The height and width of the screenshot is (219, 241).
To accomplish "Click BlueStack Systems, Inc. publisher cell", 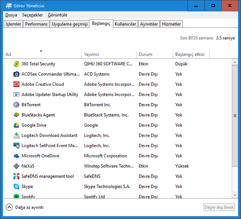I will (x=106, y=115).
